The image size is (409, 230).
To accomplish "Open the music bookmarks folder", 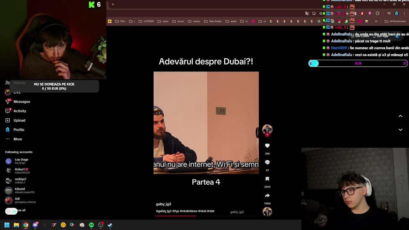I will (x=178, y=21).
